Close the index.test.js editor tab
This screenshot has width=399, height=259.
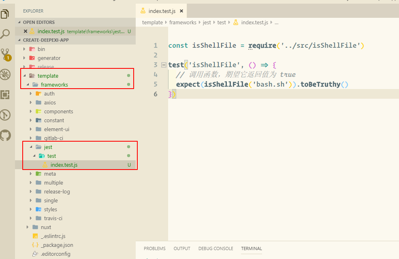pyautogui.click(x=181, y=11)
